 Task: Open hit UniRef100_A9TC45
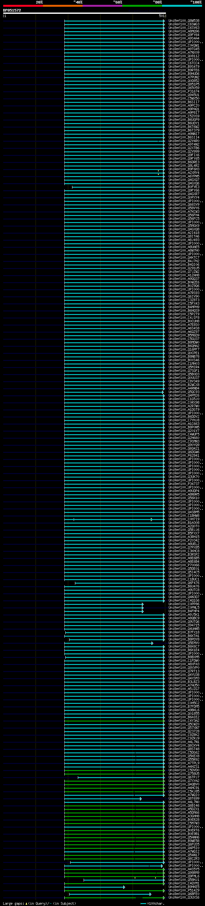184,49
